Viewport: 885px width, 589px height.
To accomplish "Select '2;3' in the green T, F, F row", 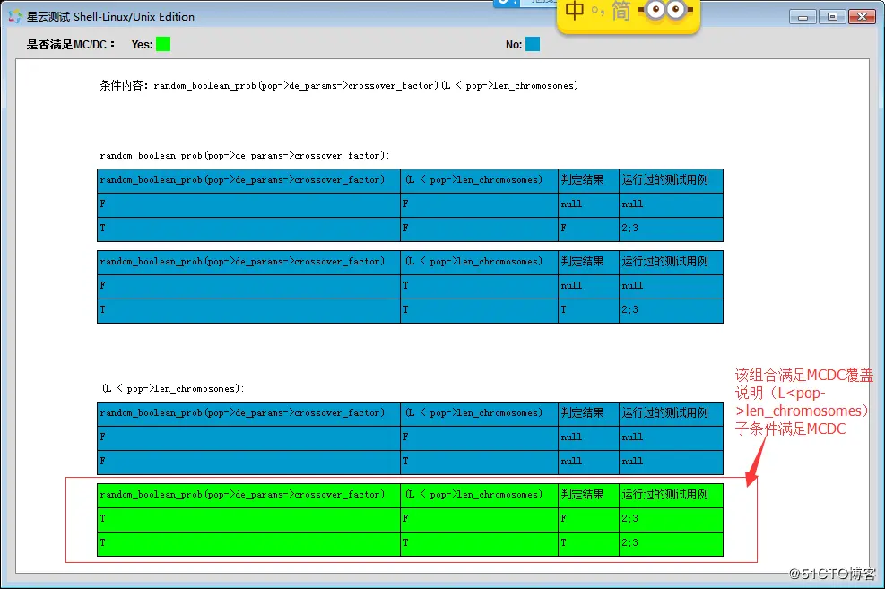I will click(x=629, y=518).
